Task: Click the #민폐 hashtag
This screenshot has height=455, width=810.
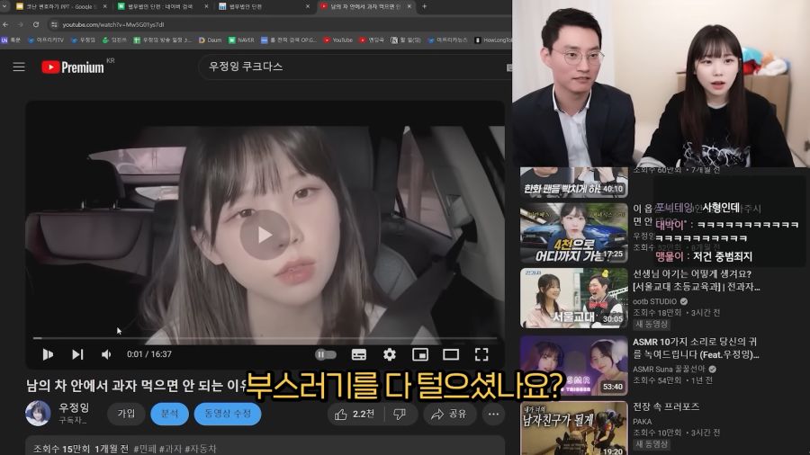Action: pos(145,449)
